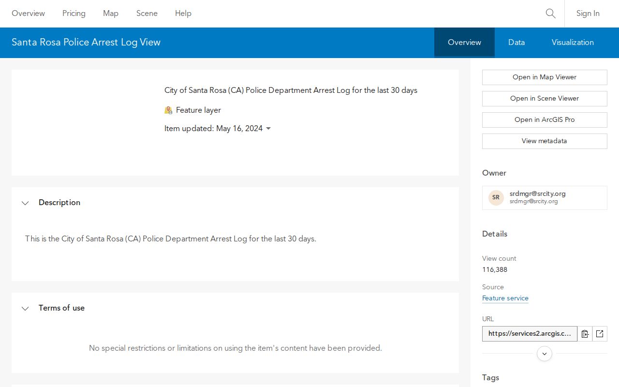This screenshot has height=387, width=619.
Task: Open the search magnifier icon
Action: click(550, 14)
